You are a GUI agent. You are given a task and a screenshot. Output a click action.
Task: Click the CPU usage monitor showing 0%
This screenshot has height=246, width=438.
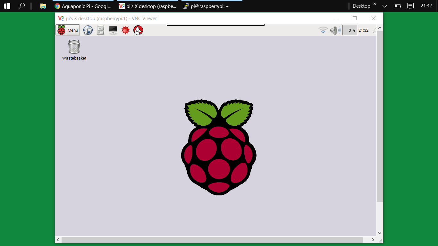[x=350, y=30]
